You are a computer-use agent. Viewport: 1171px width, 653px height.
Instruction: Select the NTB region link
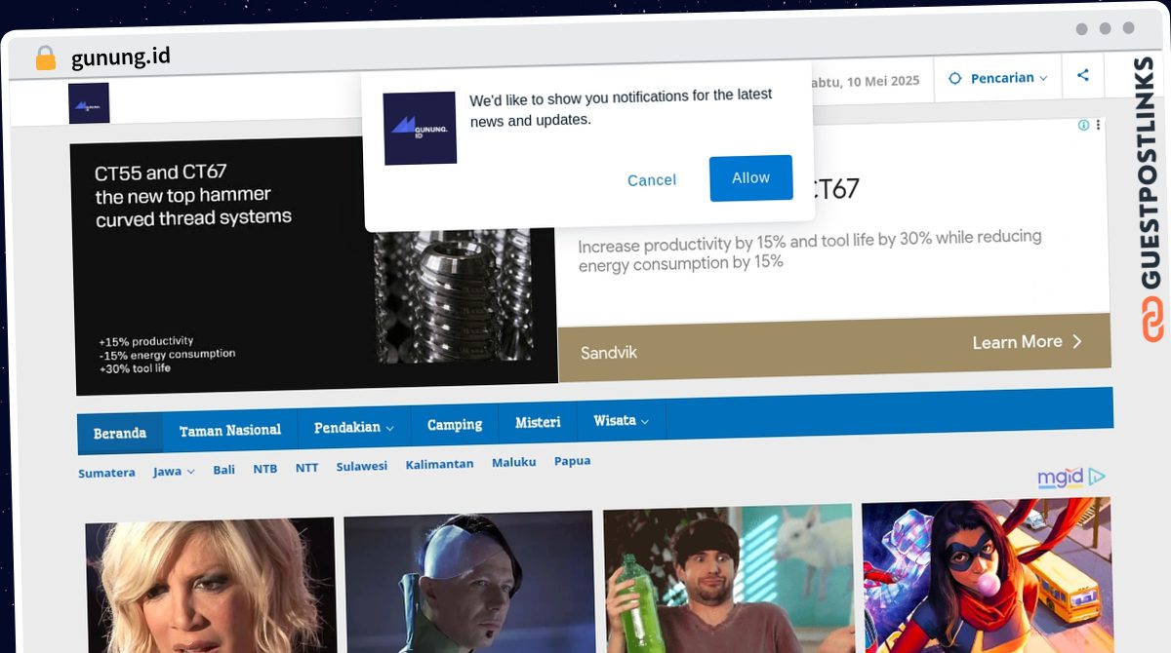(265, 469)
